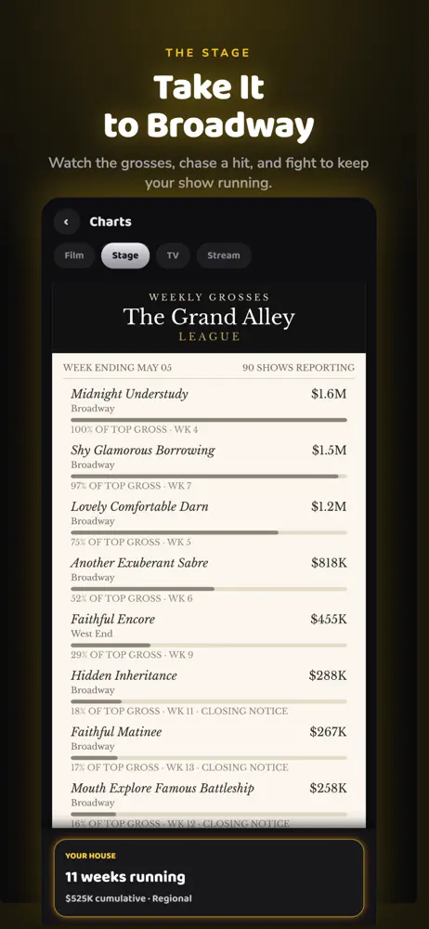Switch to the Stream tab
The image size is (429, 929).
click(224, 255)
